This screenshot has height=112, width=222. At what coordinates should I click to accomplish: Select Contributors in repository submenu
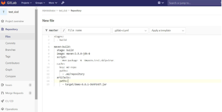click(12, 63)
